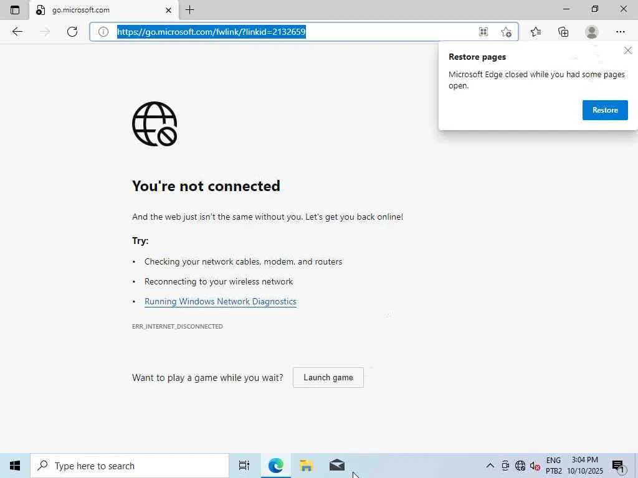Image resolution: width=638 pixels, height=478 pixels.
Task: Open the Windows Start menu
Action: tap(15, 466)
